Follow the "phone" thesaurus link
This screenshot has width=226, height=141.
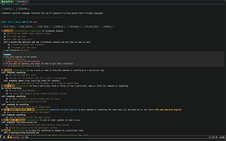pyautogui.click(x=26, y=50)
